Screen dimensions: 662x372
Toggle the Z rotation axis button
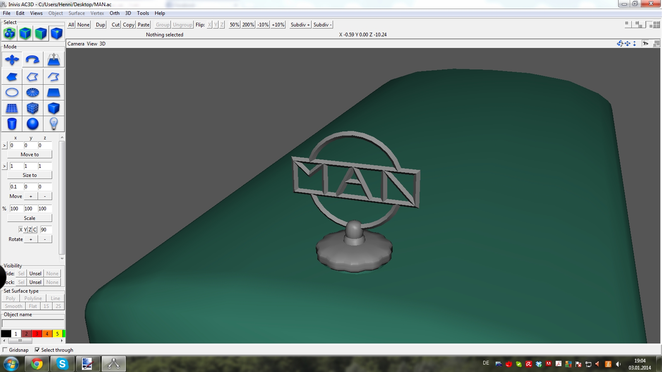coord(30,230)
